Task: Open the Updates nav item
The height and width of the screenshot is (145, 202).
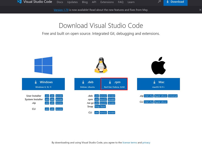Action: coord(72,2)
